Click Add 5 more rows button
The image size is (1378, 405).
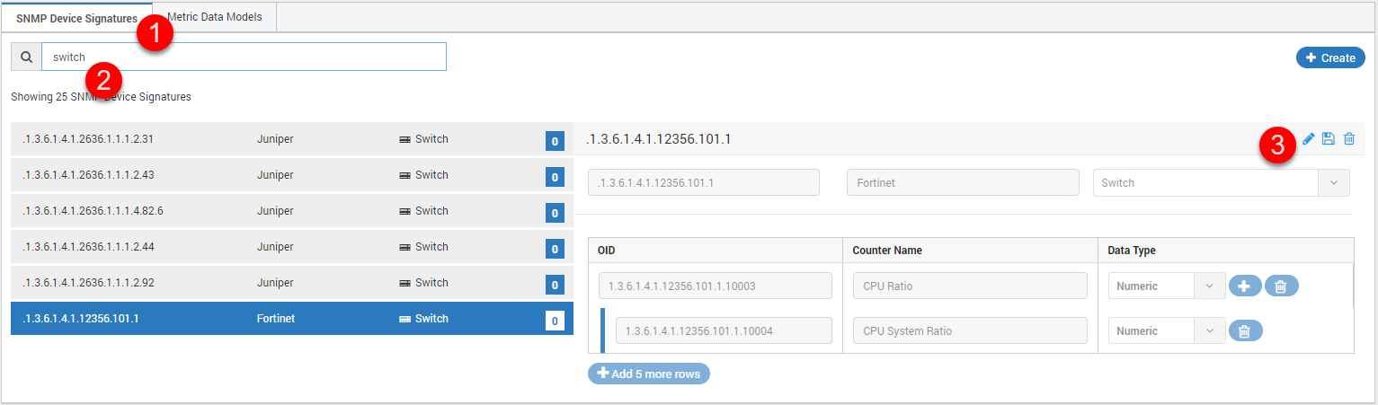(649, 373)
